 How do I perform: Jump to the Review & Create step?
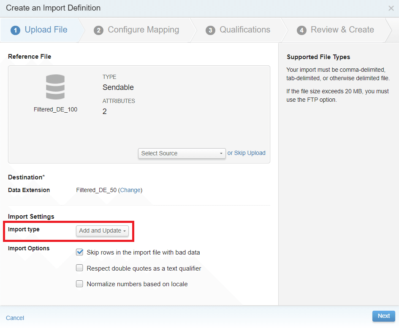pos(336,30)
